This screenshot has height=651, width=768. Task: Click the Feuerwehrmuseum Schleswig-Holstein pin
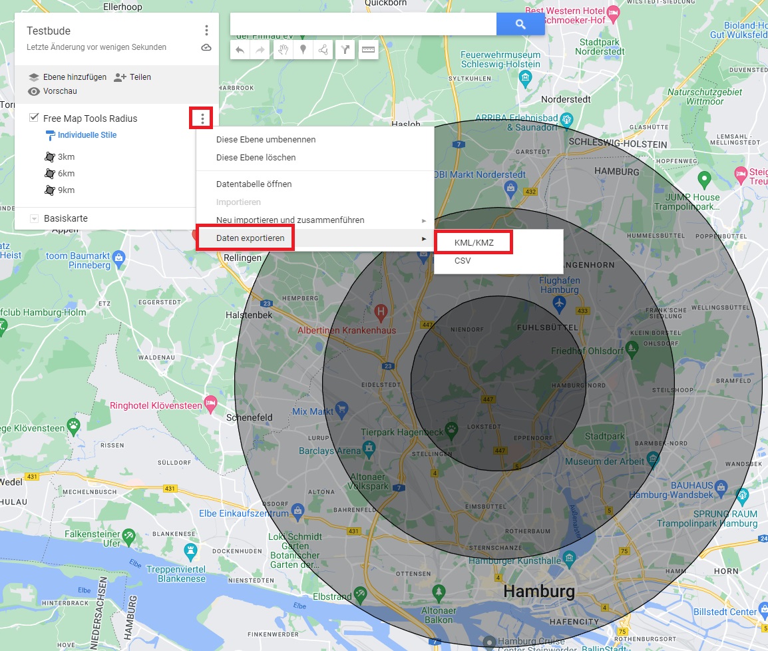point(526,78)
